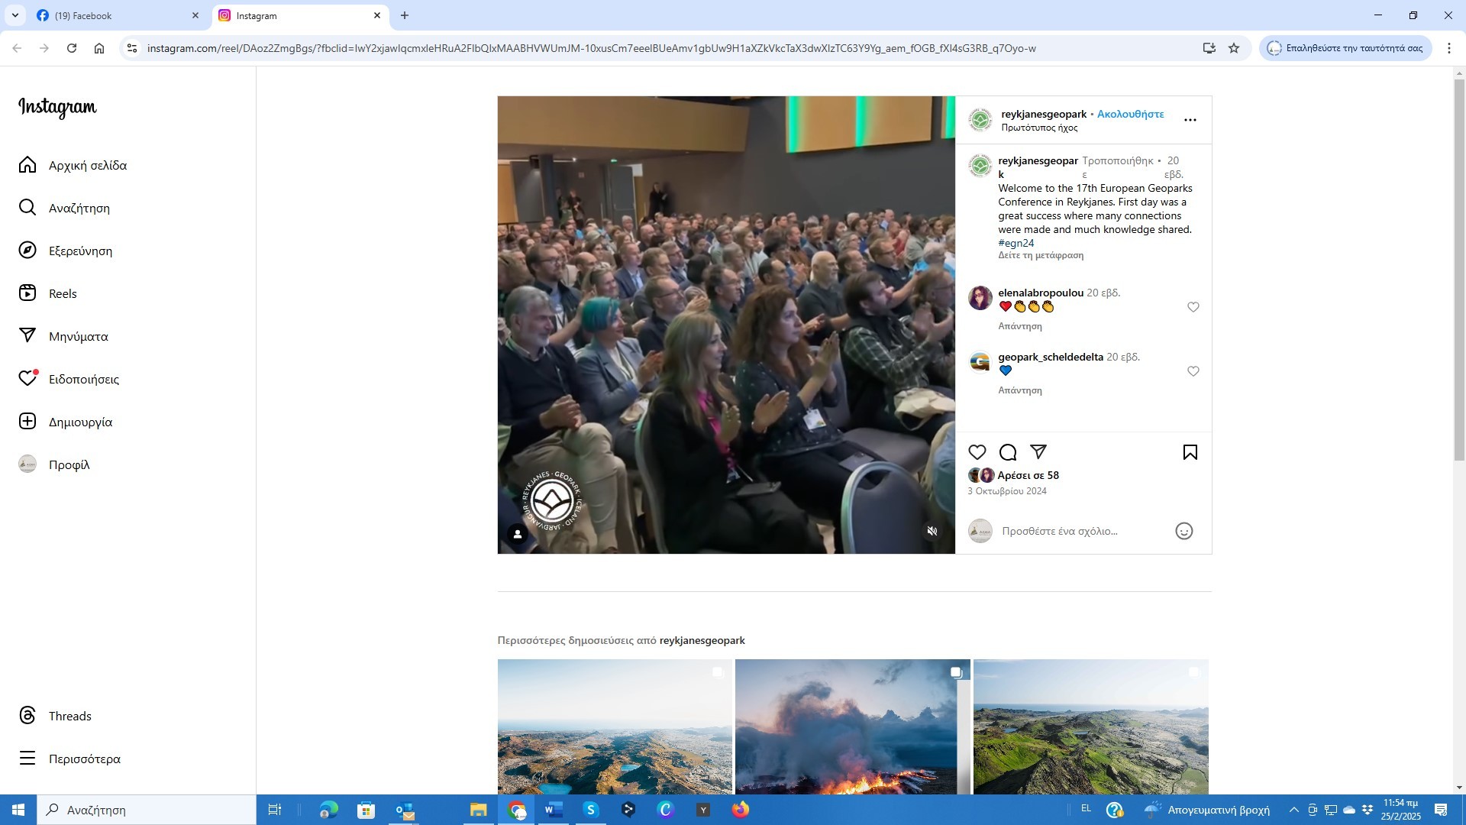Like the reel with heart icon

tap(977, 452)
